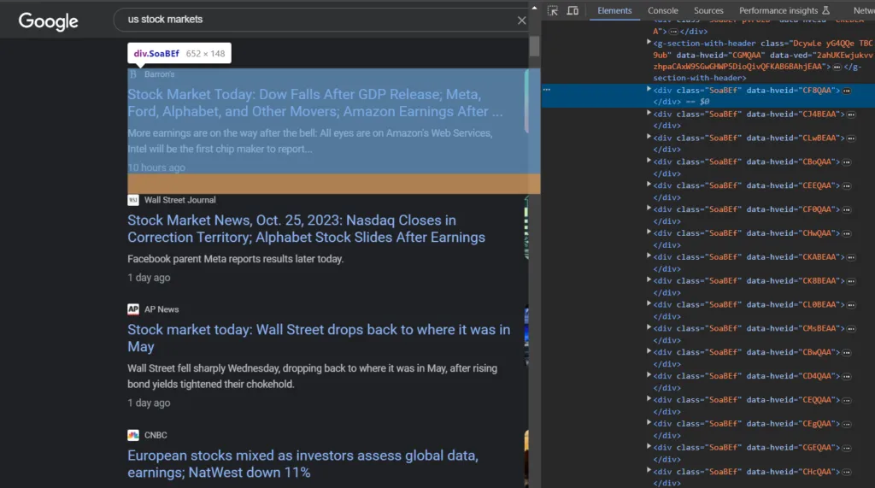
Task: Switch to the Console tab
Action: click(663, 11)
